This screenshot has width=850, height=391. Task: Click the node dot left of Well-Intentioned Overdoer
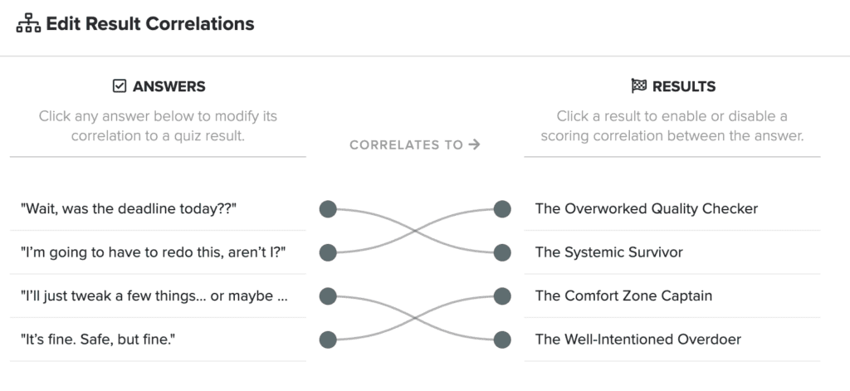[x=502, y=340]
